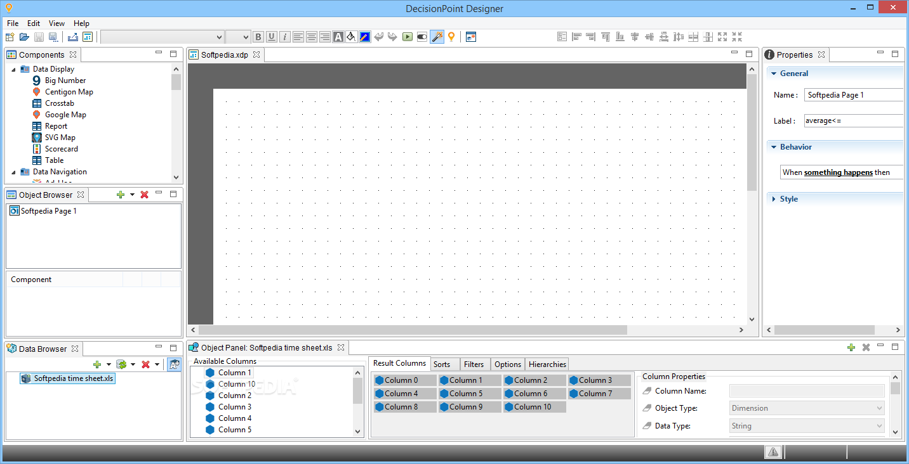Viewport: 909px width, 464px height.
Task: Toggle the magic wand tool
Action: [x=437, y=37]
